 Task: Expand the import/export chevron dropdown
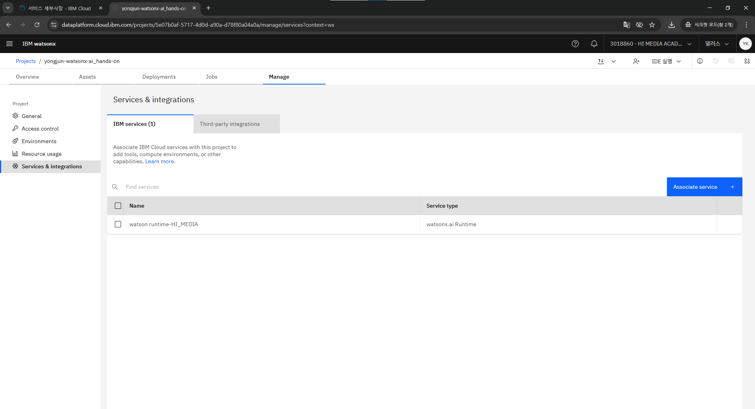pyautogui.click(x=613, y=61)
